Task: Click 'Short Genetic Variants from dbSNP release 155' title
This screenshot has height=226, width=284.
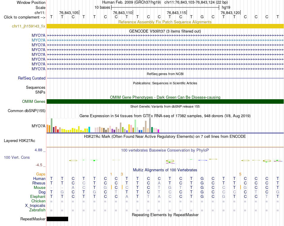Action: (165, 106)
